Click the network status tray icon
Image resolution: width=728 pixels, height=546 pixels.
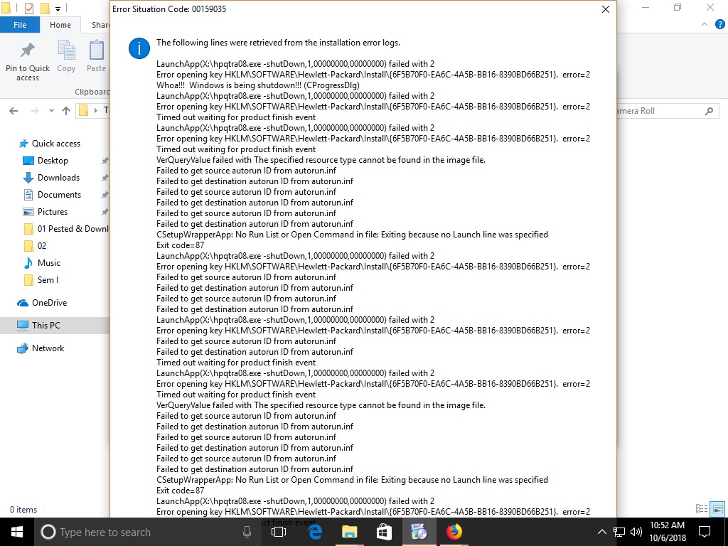pos(619,532)
